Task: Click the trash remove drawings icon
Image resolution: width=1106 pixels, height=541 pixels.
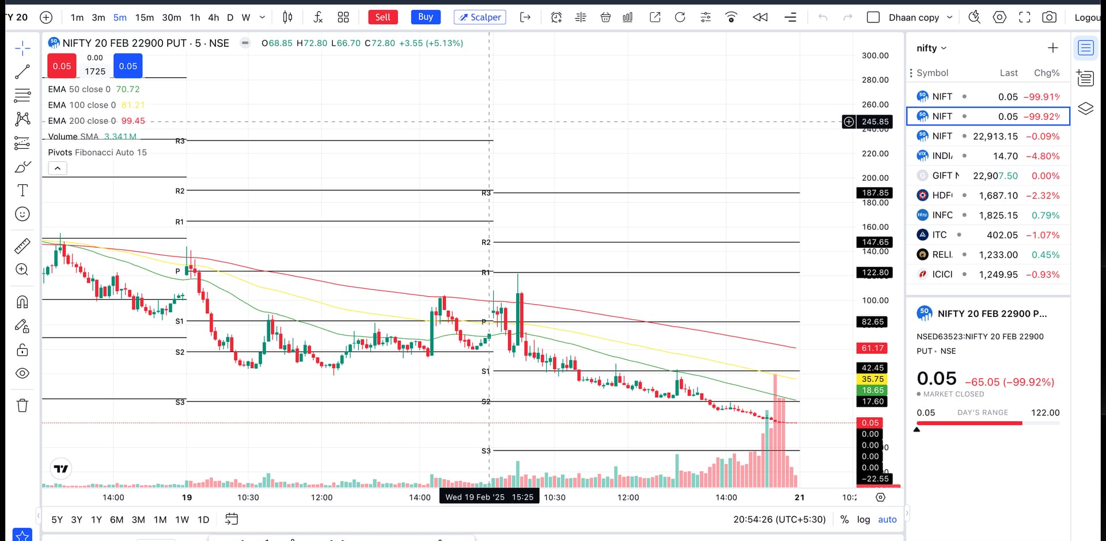Action: (x=22, y=406)
